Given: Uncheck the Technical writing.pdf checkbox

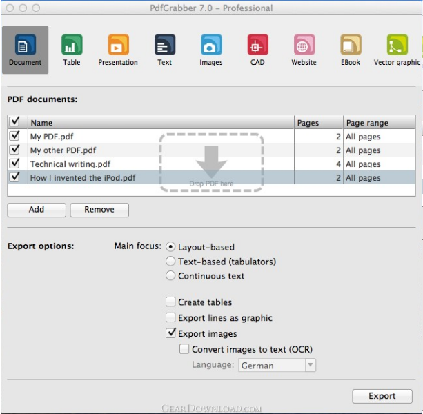Looking at the screenshot, I should coord(14,163).
